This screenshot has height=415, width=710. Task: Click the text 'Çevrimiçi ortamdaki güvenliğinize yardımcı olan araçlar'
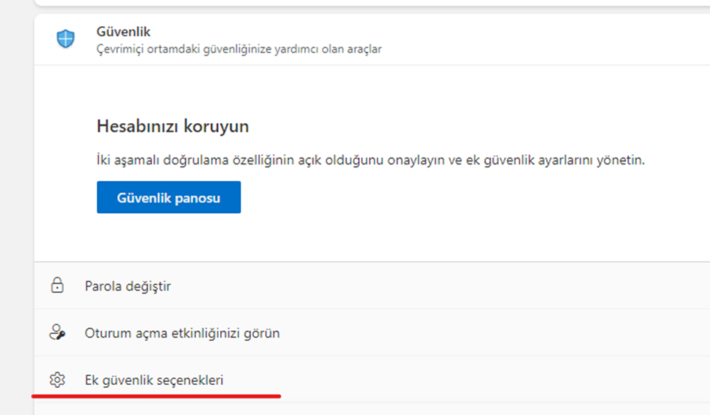pyautogui.click(x=239, y=49)
